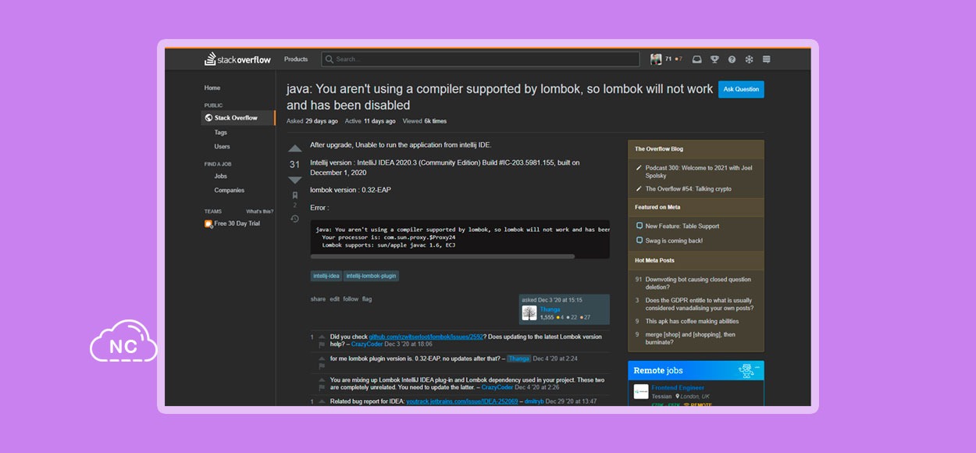Click the code block horizontal scrollbar
The image size is (976, 453).
(443, 256)
